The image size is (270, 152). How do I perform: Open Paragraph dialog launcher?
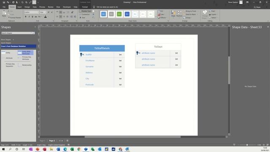pos(76,21)
